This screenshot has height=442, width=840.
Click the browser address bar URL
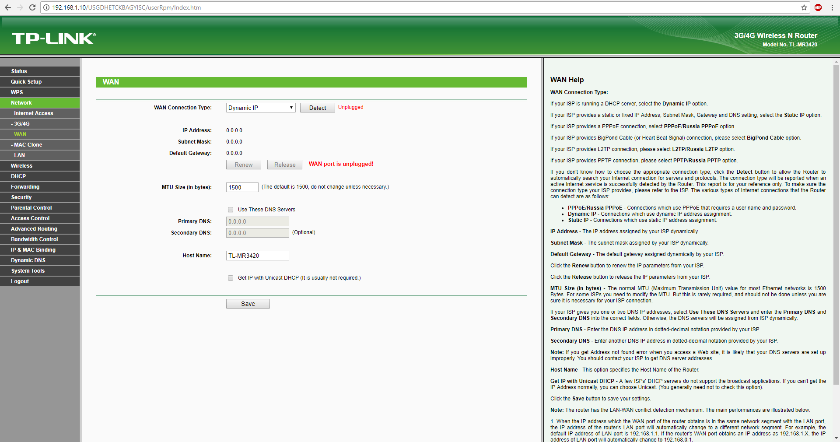pyautogui.click(x=126, y=7)
